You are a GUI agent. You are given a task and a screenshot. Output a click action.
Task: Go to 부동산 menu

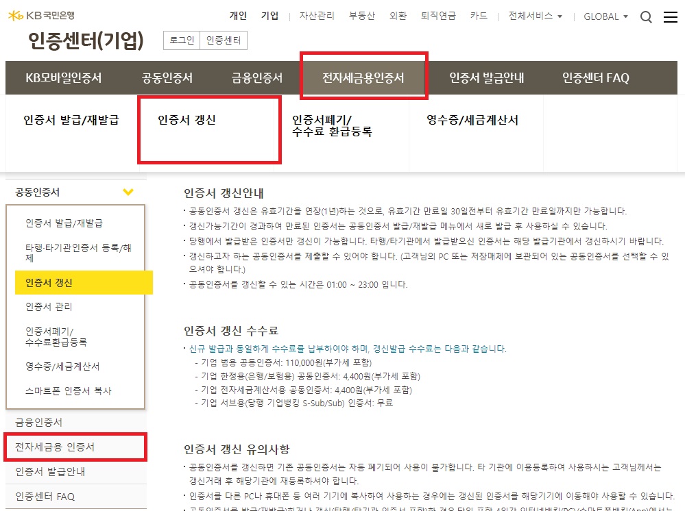(362, 16)
